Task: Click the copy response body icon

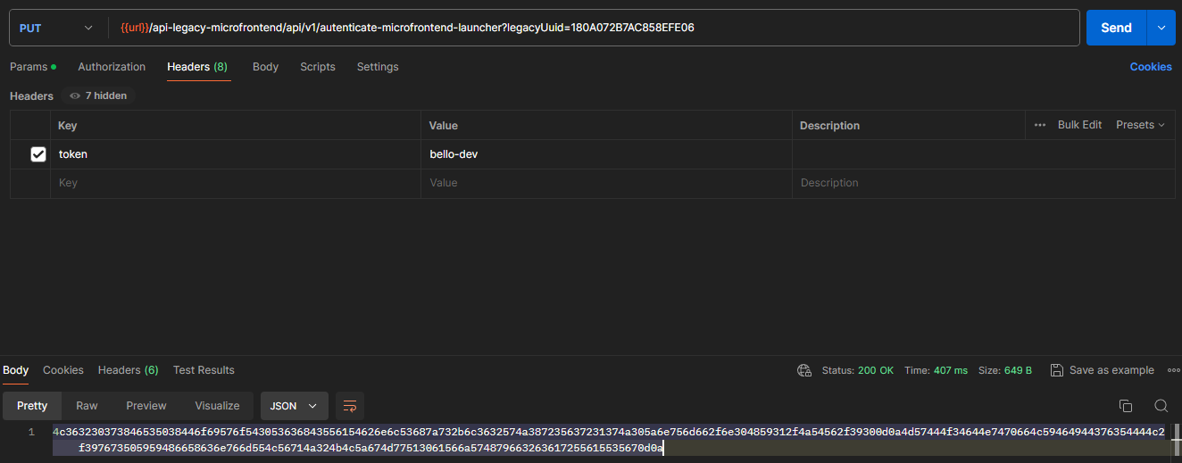Action: click(x=1126, y=406)
